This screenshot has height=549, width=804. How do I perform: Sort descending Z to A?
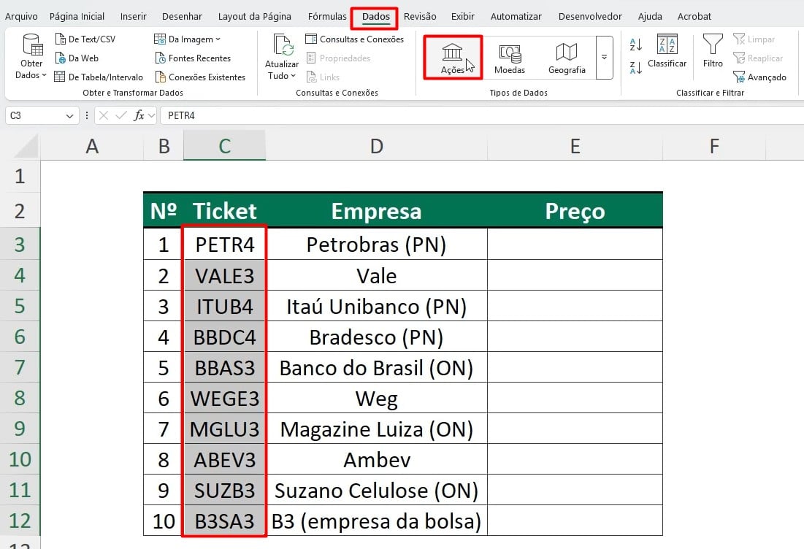tap(636, 68)
